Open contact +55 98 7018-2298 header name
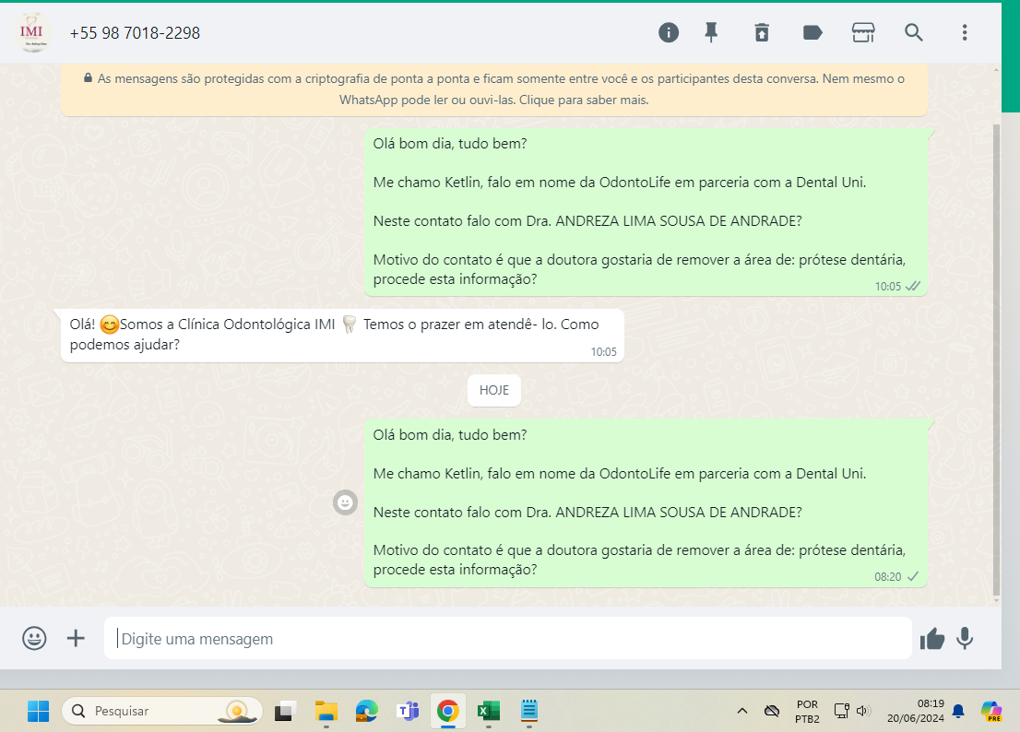 135,33
